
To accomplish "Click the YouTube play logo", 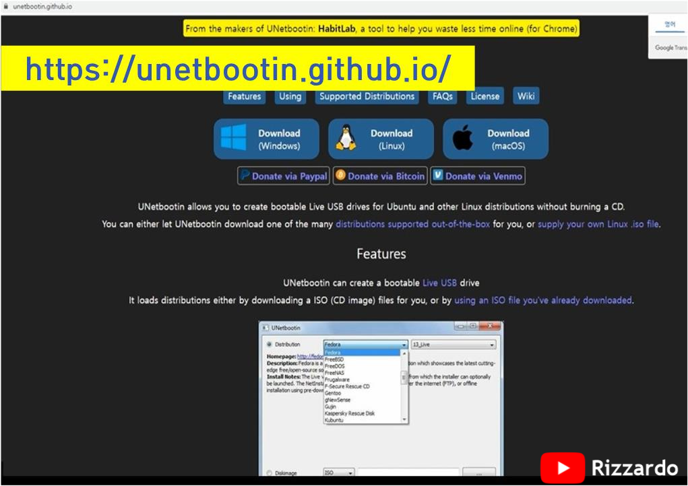I will point(563,468).
